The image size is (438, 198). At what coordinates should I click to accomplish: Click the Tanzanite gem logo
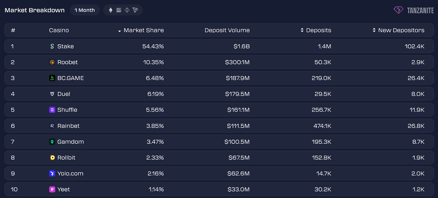click(x=398, y=10)
